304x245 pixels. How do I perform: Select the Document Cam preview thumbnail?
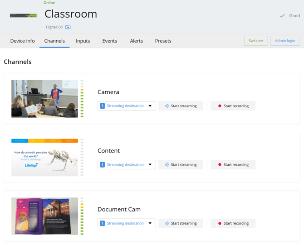[x=44, y=216]
